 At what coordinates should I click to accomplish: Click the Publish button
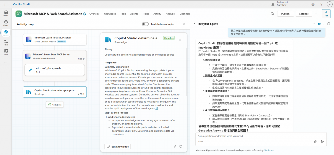pyautogui.click(x=285, y=14)
